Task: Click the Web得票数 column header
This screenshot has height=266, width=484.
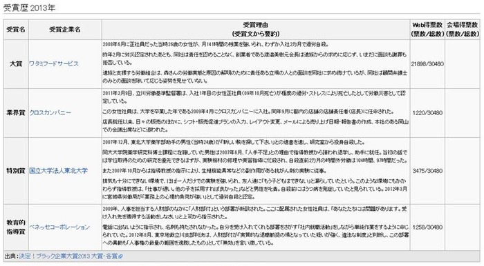Action: point(427,30)
